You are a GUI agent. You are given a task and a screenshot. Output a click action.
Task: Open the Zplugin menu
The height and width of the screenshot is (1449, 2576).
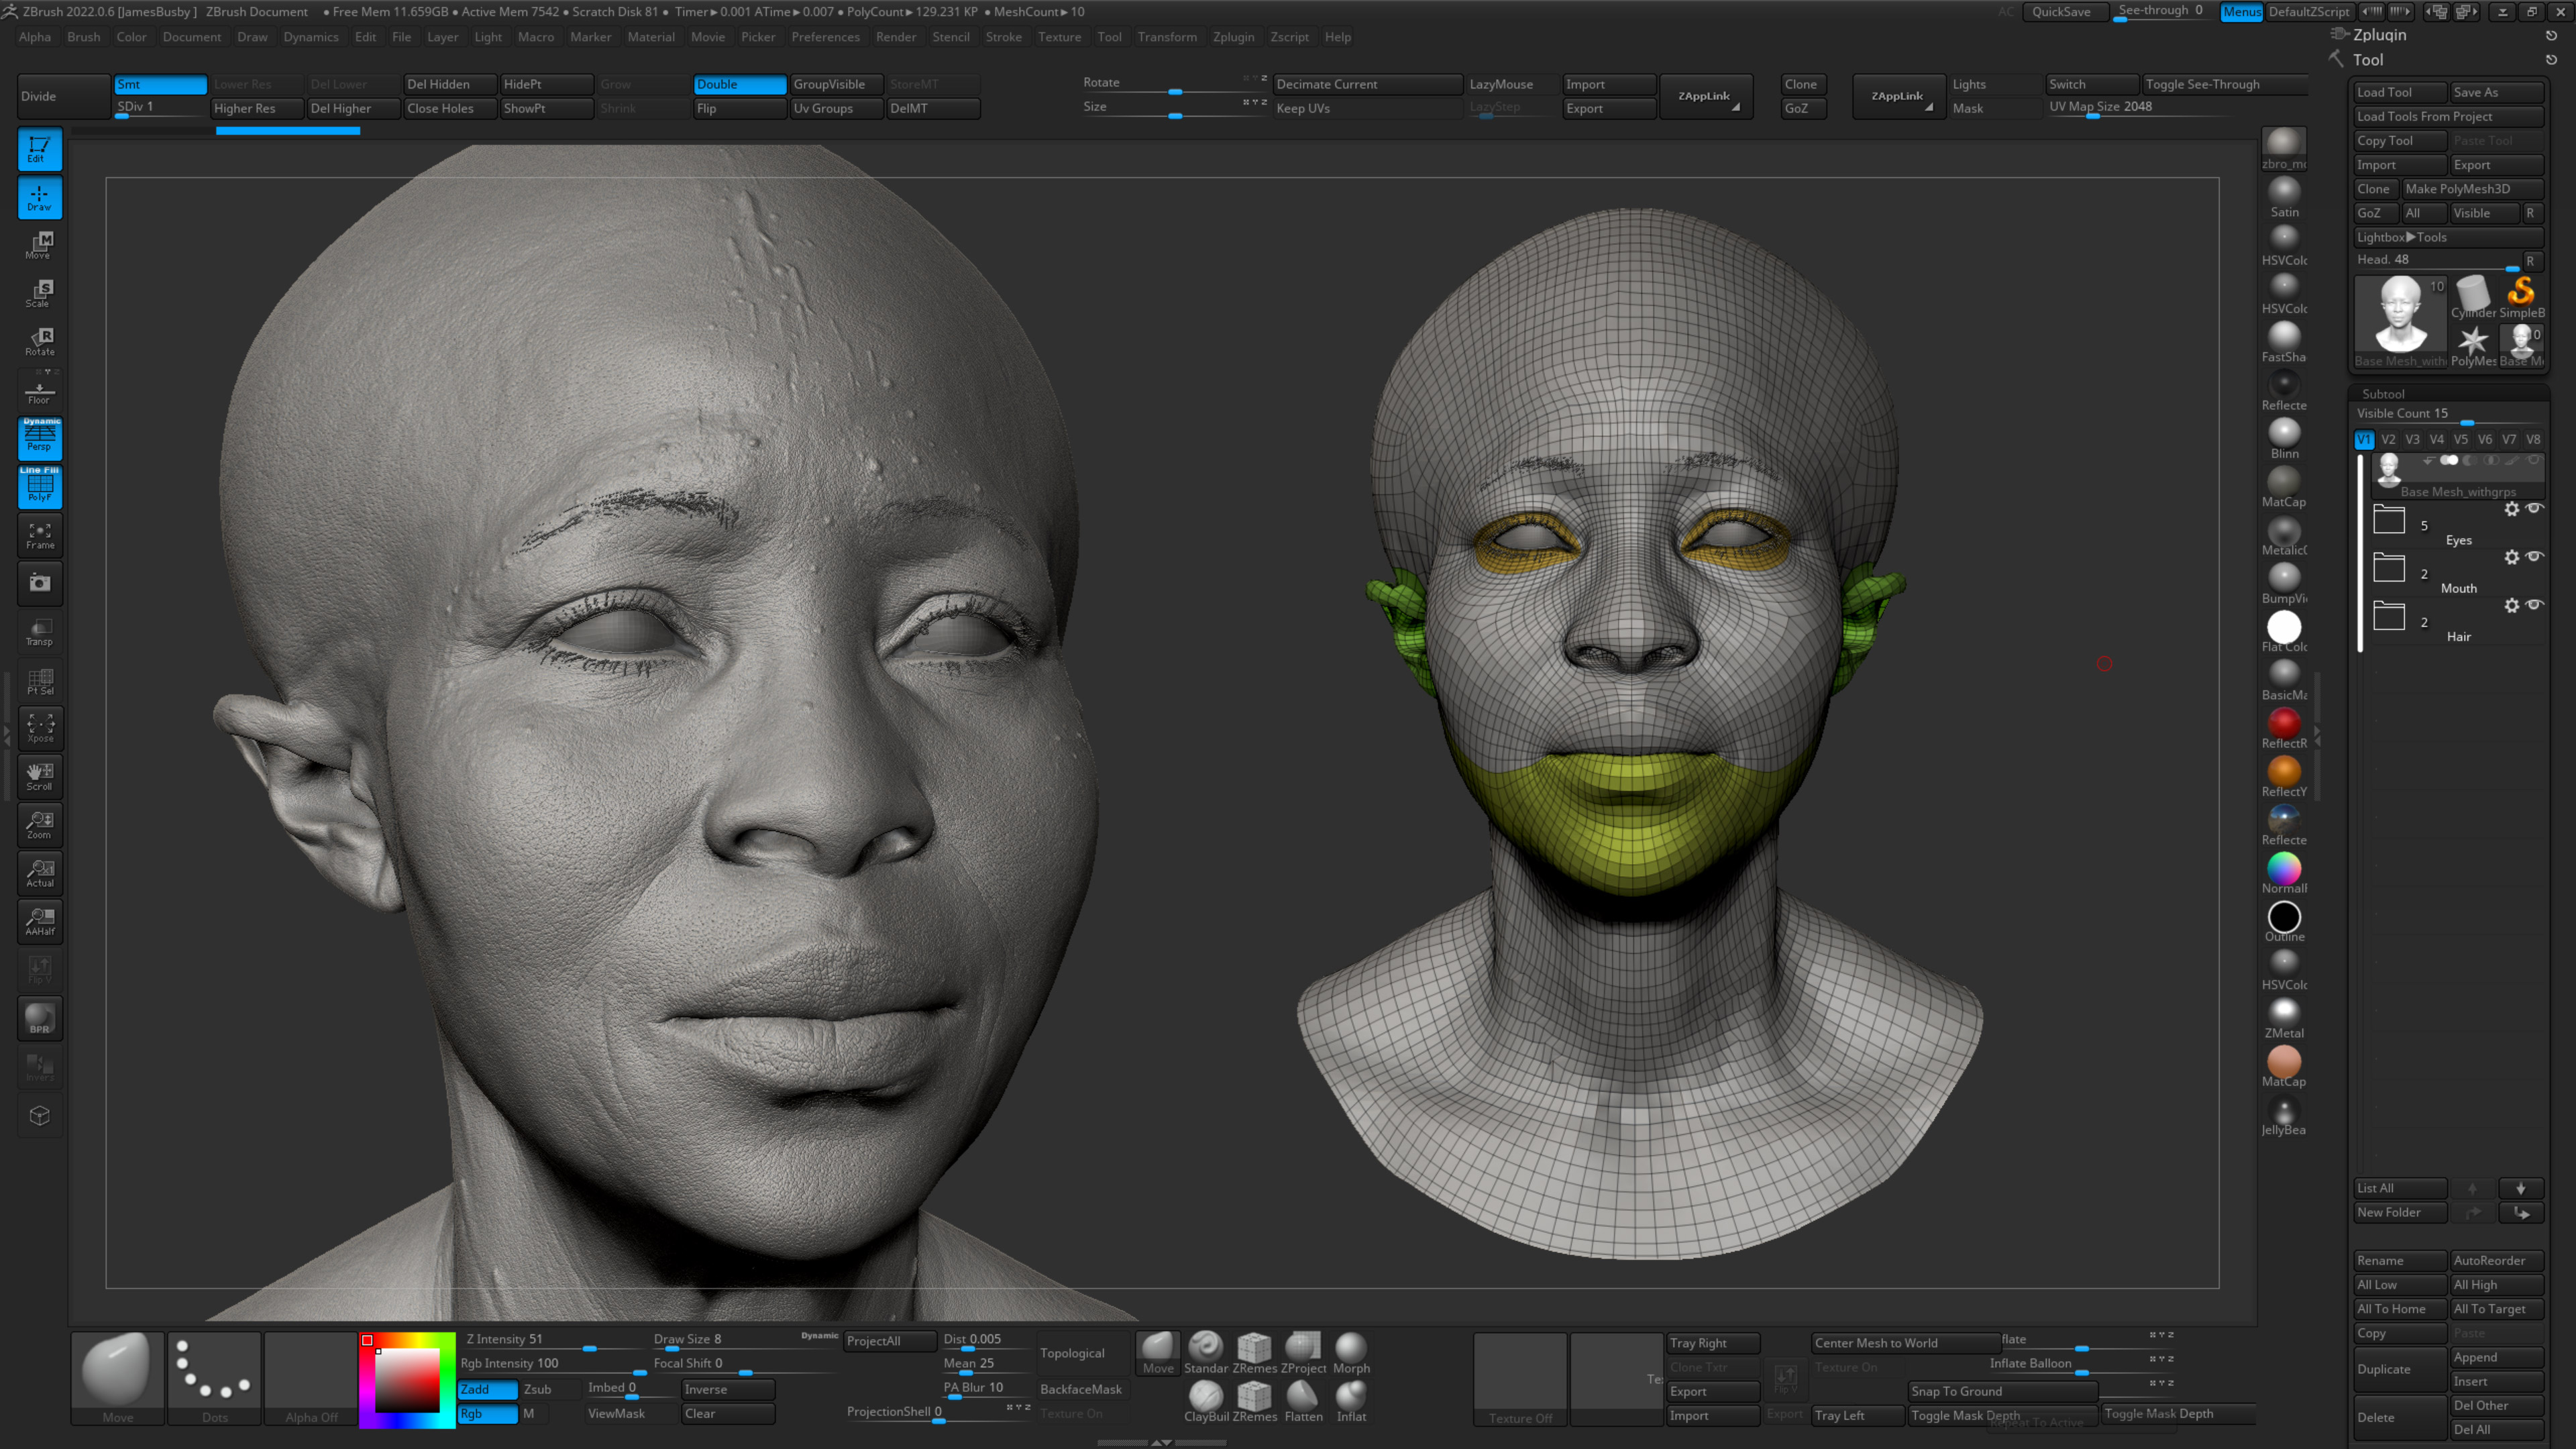tap(1234, 37)
